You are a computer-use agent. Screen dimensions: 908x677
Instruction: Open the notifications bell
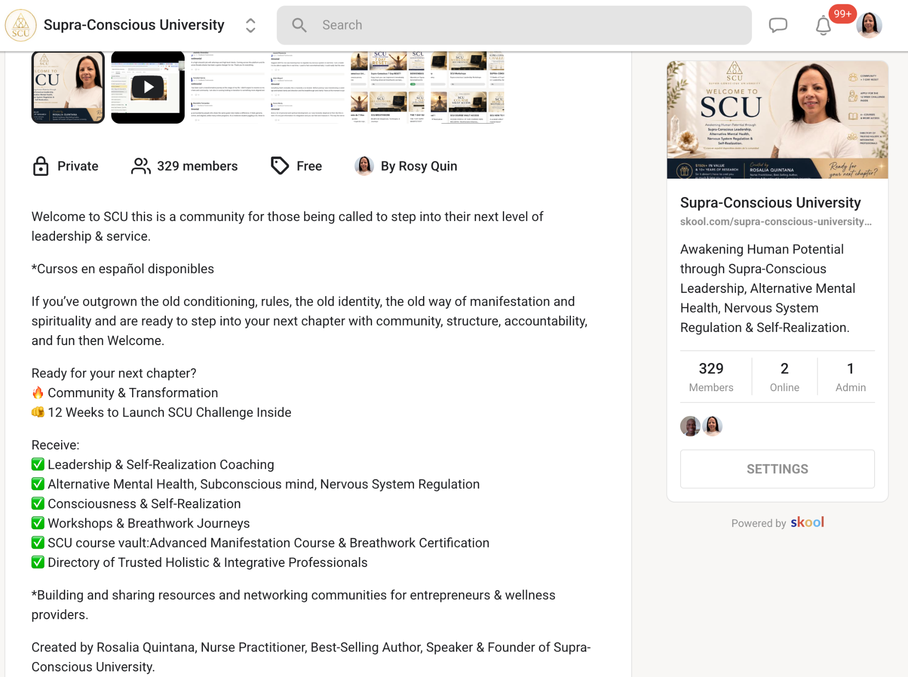pos(823,25)
